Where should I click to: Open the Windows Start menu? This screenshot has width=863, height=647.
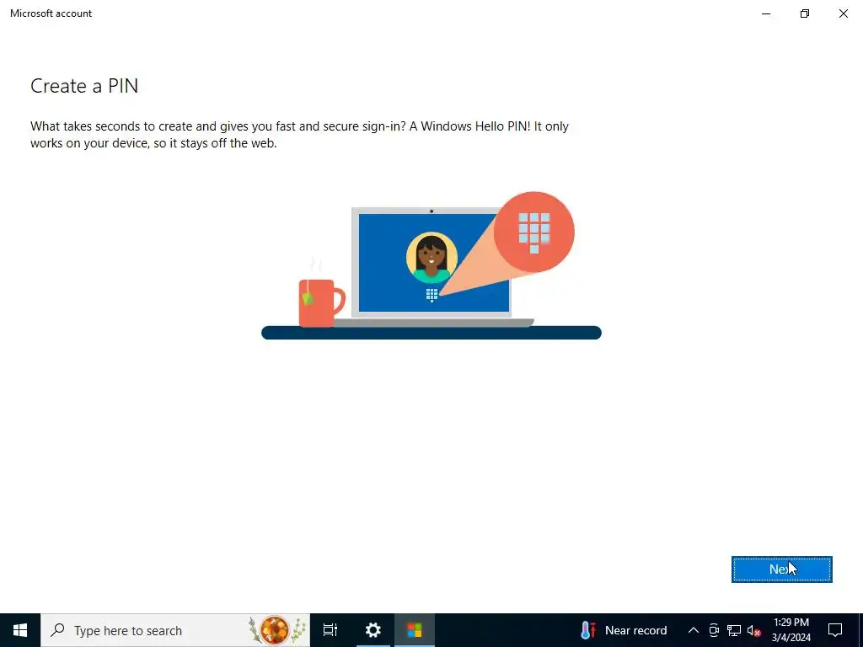coord(20,630)
